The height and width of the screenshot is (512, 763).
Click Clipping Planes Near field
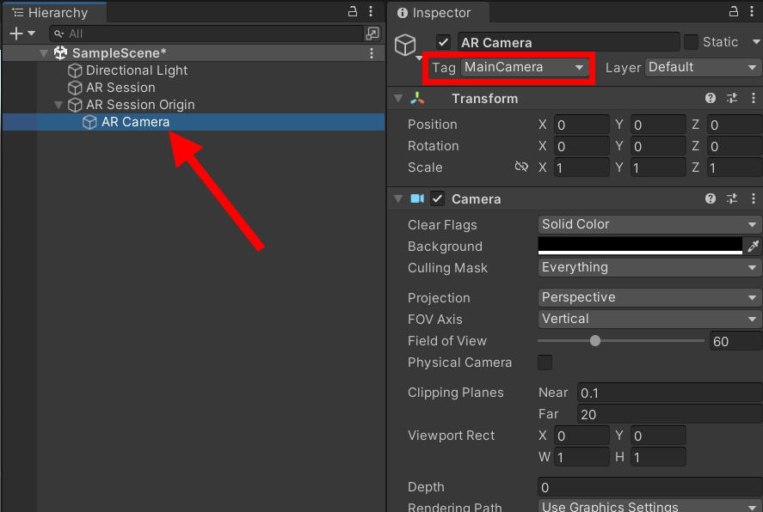pos(669,393)
